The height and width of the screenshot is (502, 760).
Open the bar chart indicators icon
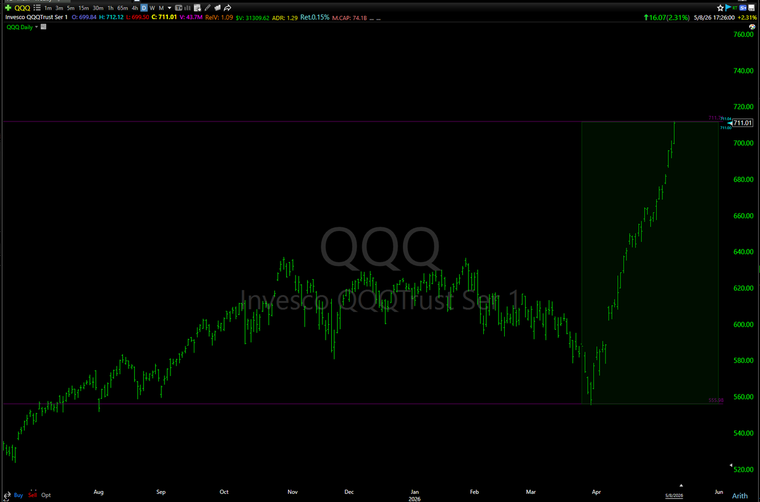coord(187,8)
